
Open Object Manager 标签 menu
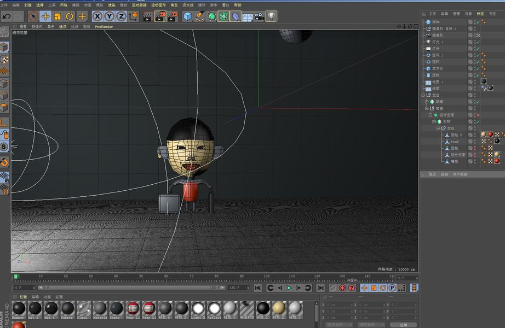click(480, 14)
